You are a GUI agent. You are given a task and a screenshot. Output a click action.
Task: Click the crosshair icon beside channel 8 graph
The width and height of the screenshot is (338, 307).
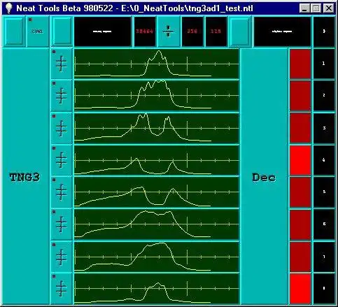(x=62, y=289)
